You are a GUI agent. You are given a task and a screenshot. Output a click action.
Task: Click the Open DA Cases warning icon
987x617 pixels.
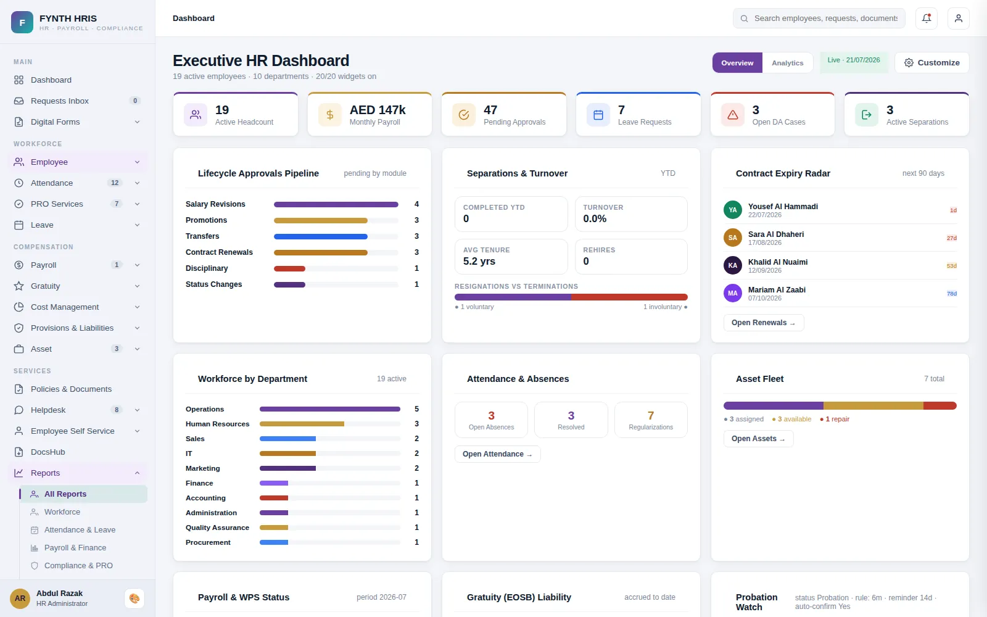pos(733,115)
